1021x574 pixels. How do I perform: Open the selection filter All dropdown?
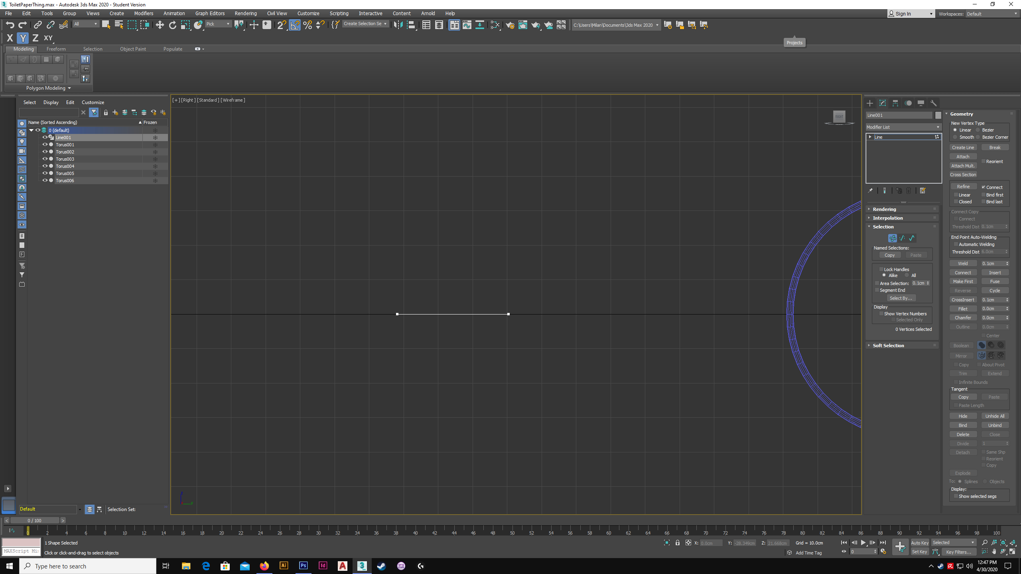click(x=86, y=24)
